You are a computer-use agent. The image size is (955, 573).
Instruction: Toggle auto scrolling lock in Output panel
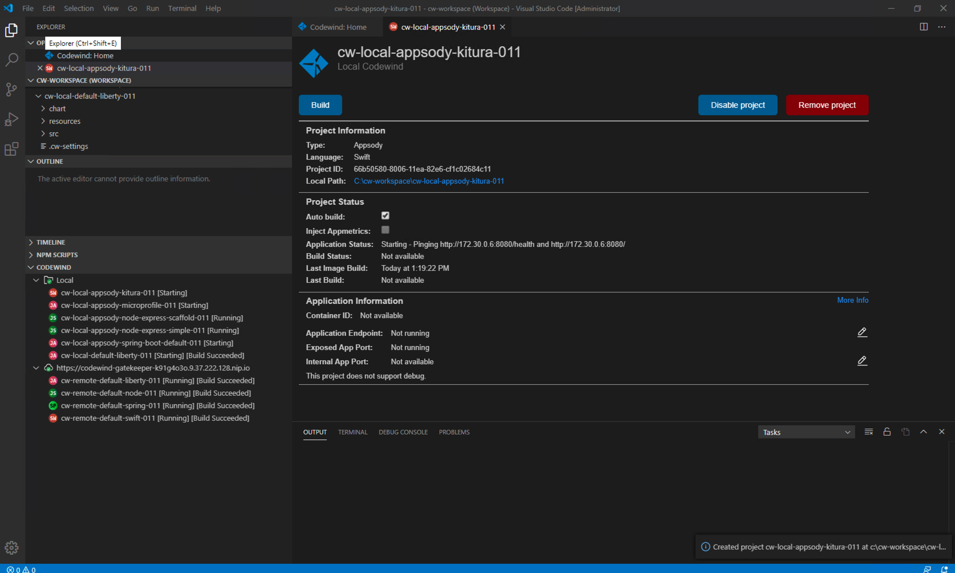(887, 432)
